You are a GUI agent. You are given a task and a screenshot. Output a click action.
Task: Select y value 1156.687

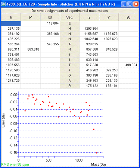[91, 34]
